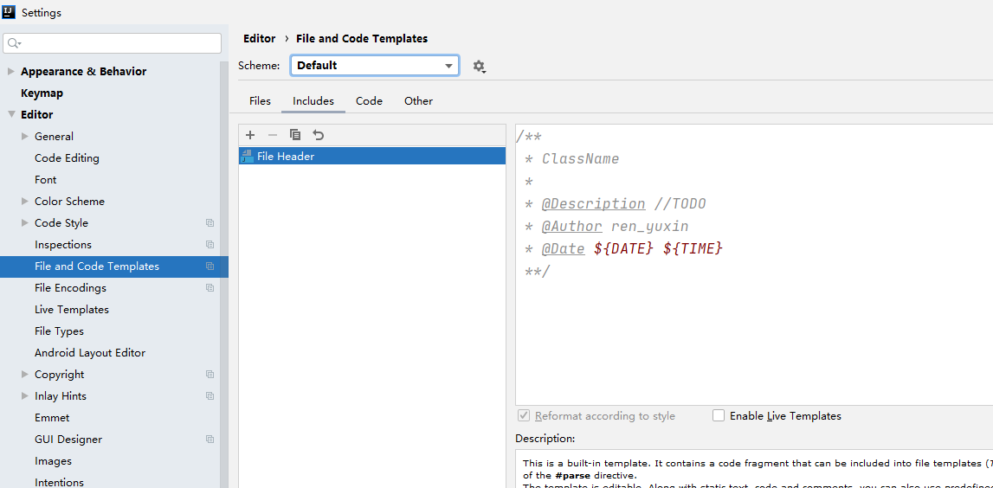Expand the Copyright node
Viewport: 993px width, 488px height.
pyautogui.click(x=25, y=374)
